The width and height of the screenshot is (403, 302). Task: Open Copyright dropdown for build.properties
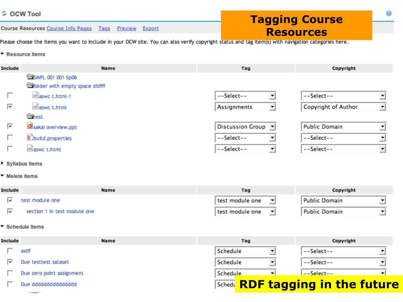coord(343,138)
